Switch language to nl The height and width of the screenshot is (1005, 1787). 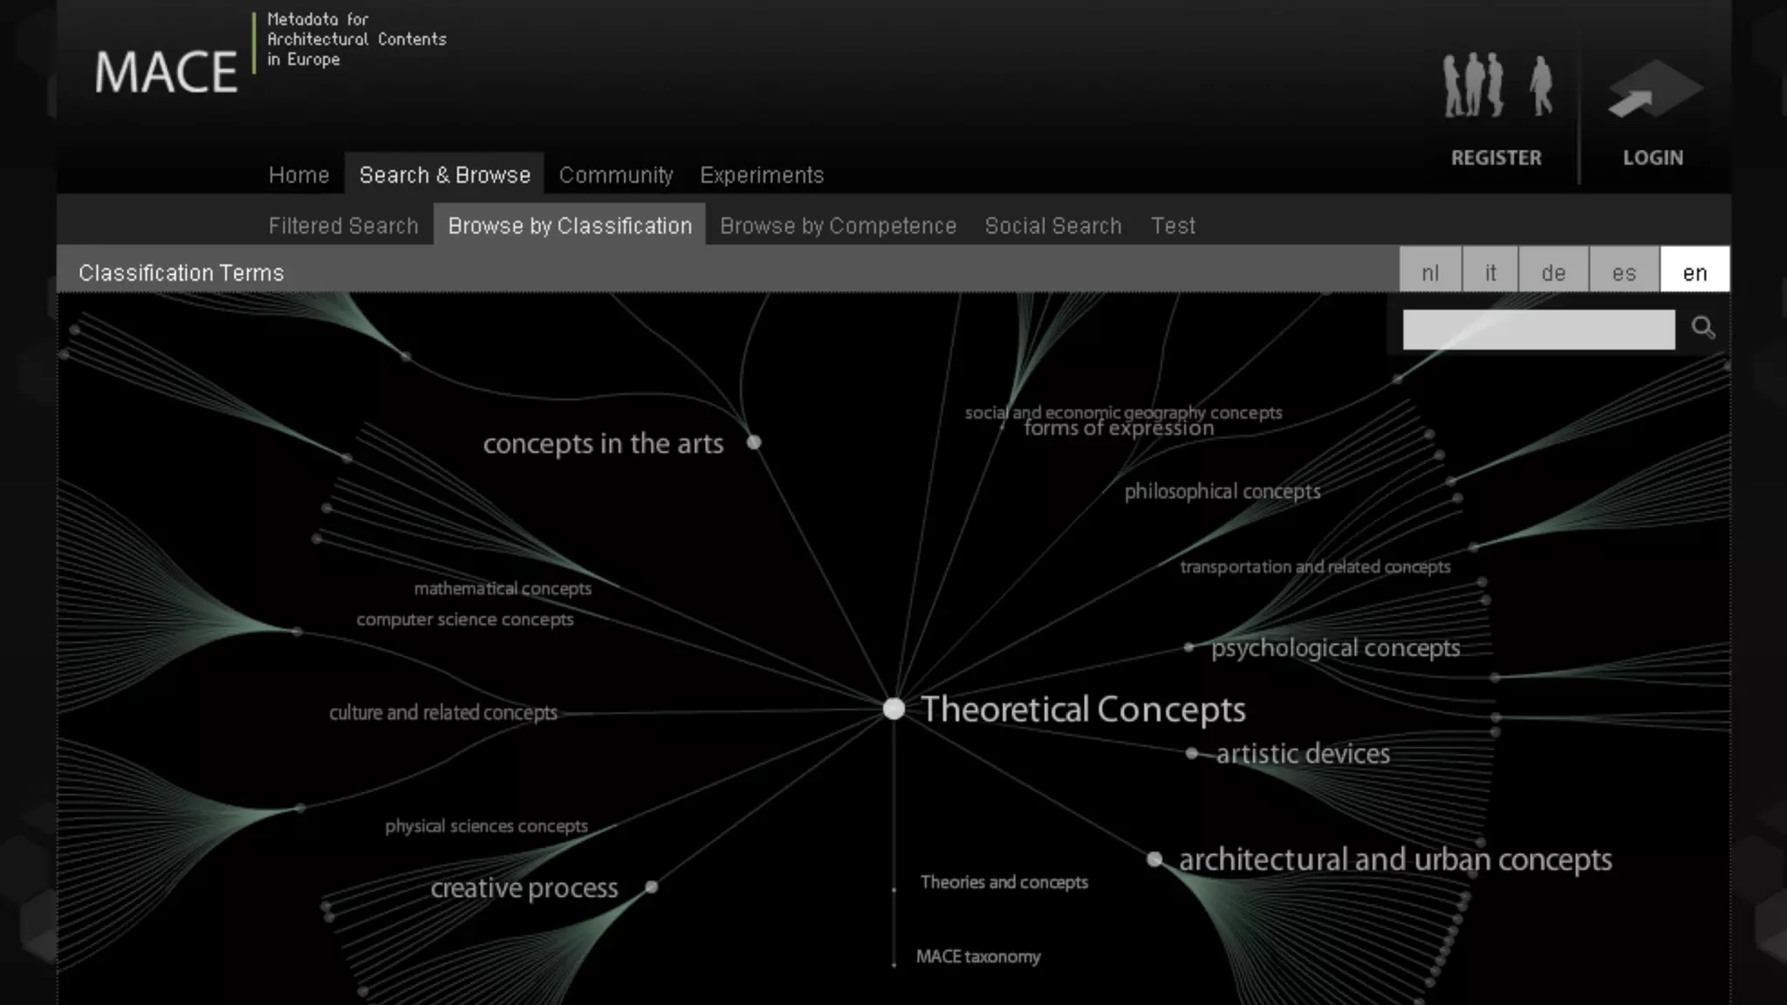pyautogui.click(x=1429, y=272)
